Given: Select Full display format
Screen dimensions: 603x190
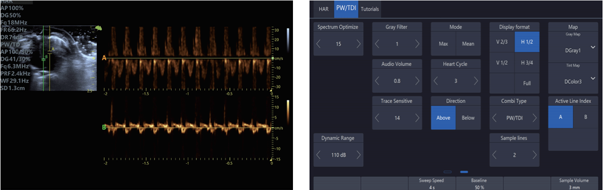Looking at the screenshot, I should click(x=527, y=83).
